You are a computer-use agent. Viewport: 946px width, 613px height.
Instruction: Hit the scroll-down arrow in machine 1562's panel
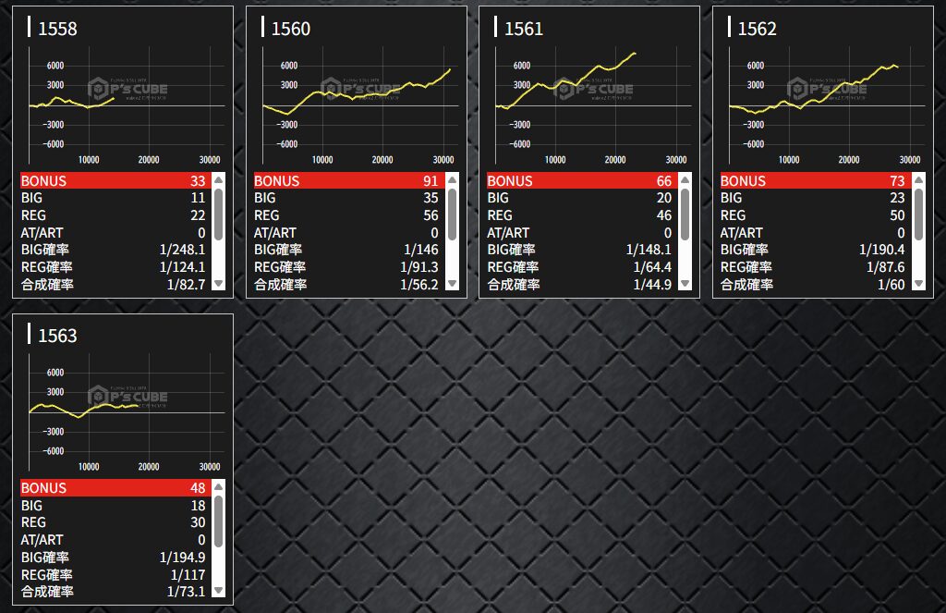918,284
